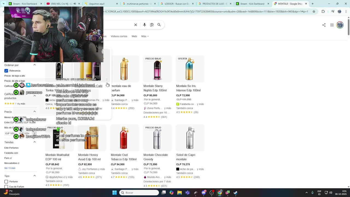
Task: Open the weather widget on the taskbar
Action: coord(12,193)
